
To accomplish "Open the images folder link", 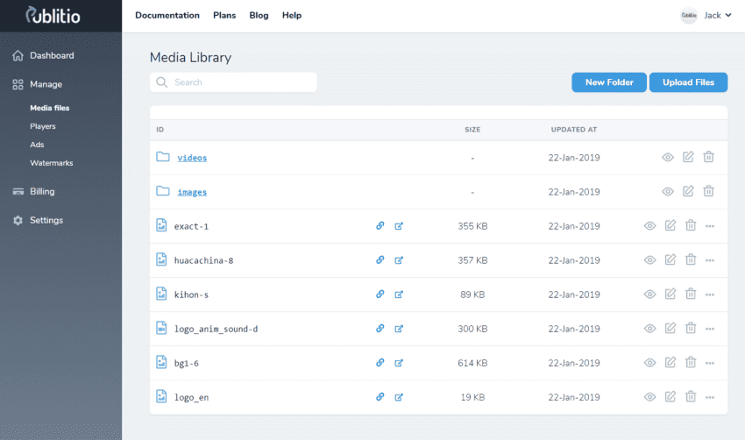I will (192, 192).
